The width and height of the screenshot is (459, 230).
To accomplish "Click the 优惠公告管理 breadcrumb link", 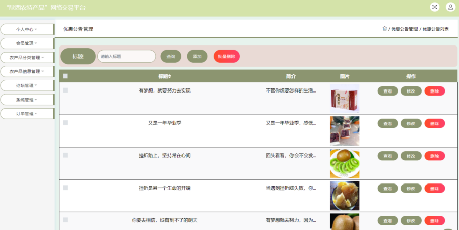I will tap(404, 29).
